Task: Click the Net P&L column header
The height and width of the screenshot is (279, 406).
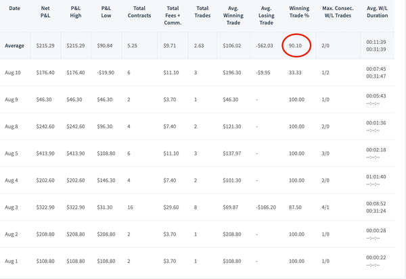Action: pos(45,12)
